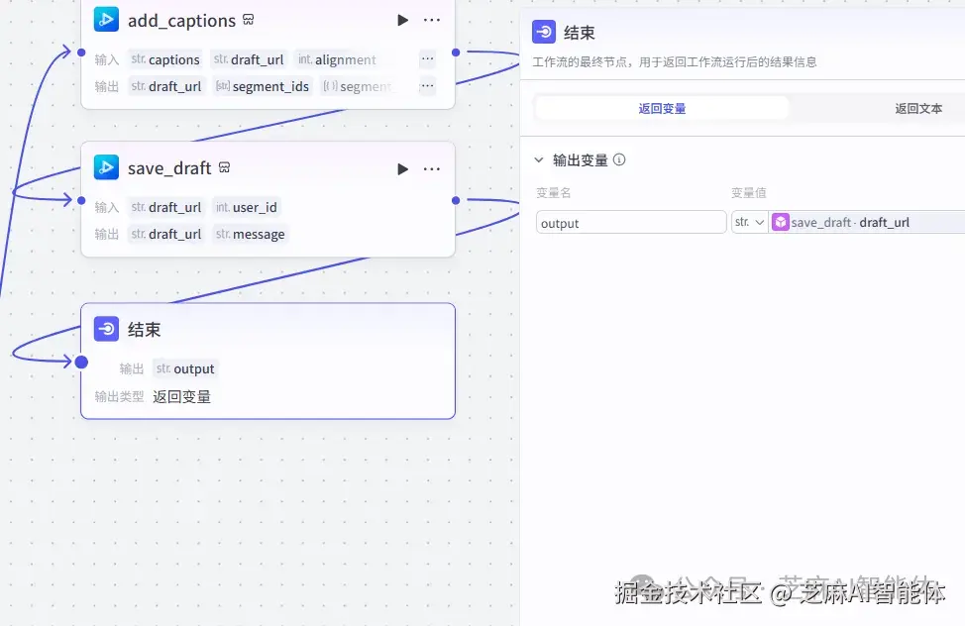Image resolution: width=965 pixels, height=626 pixels.
Task: Open the ... overflow menu on save_draft node
Action: [x=431, y=167]
